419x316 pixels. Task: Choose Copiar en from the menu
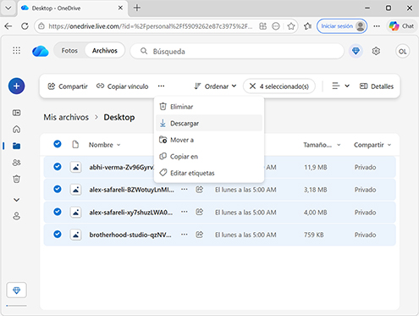click(x=209, y=157)
